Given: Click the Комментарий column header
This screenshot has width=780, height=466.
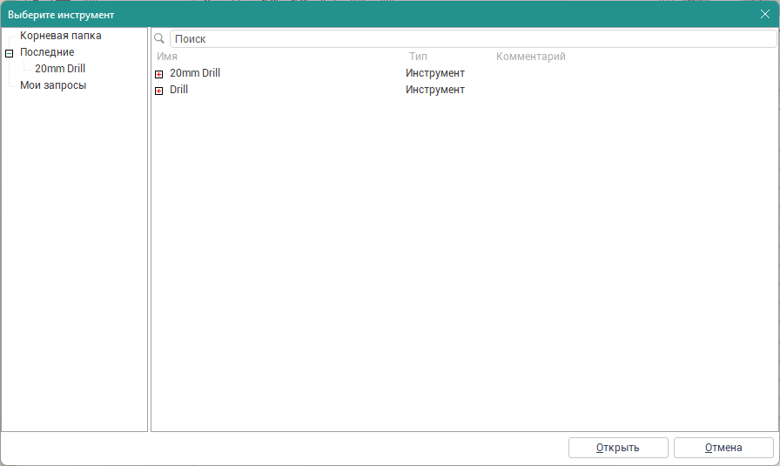Looking at the screenshot, I should tap(530, 57).
